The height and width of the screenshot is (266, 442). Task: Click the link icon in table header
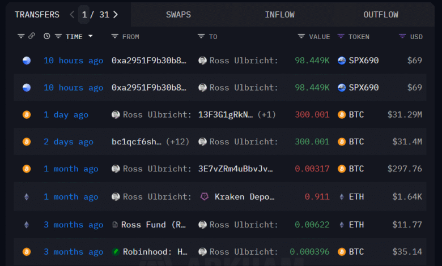pyautogui.click(x=32, y=36)
